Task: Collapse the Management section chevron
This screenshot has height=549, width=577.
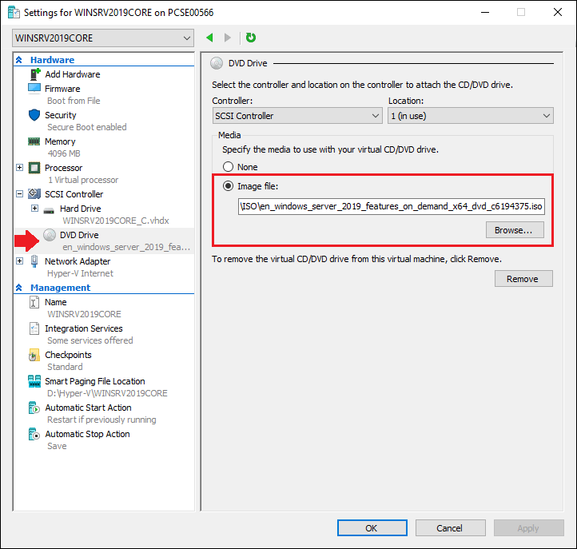Action: pos(19,288)
